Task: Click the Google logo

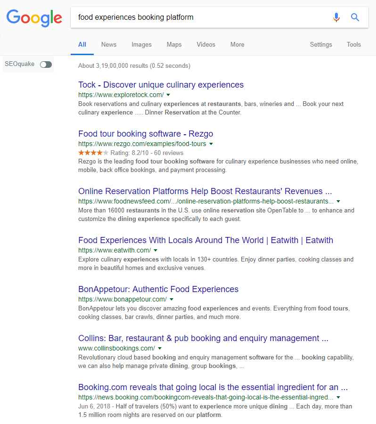Action: click(34, 17)
